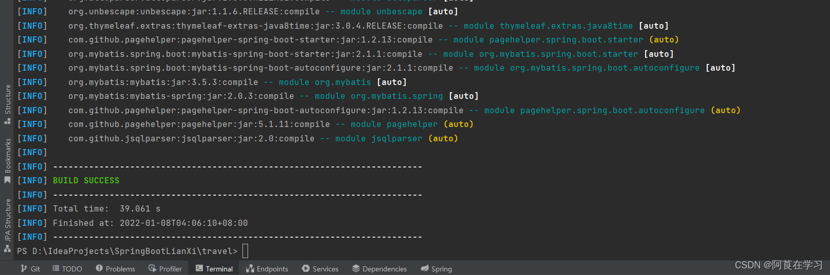Click 'module pagehelper' text in output
The image size is (830, 275).
click(x=394, y=124)
